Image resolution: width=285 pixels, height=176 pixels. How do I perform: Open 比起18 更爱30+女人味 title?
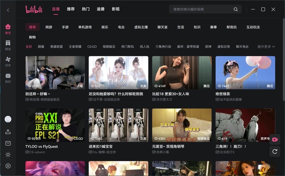(171, 94)
